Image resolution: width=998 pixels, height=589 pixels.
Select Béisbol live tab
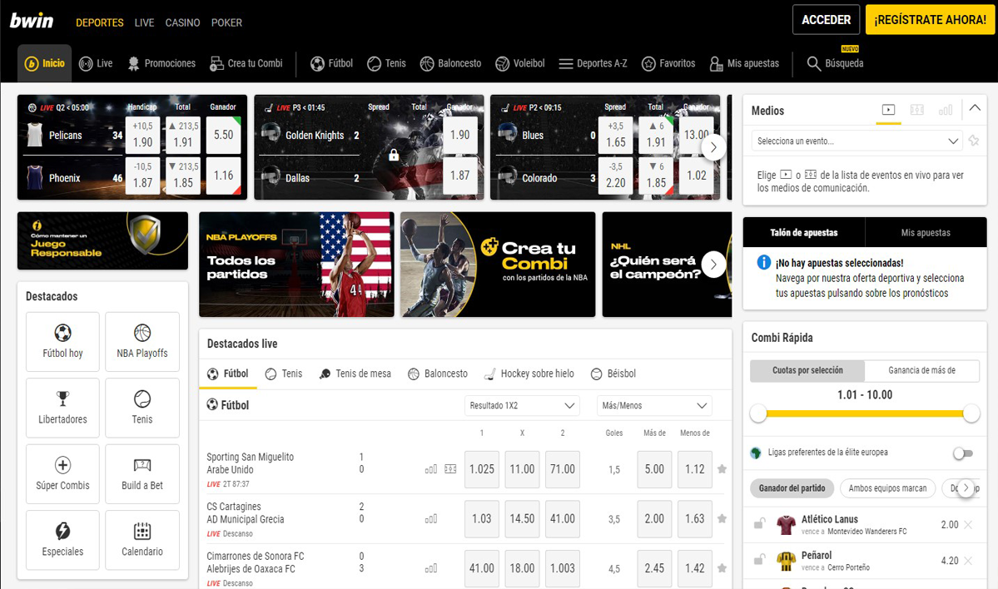click(613, 374)
